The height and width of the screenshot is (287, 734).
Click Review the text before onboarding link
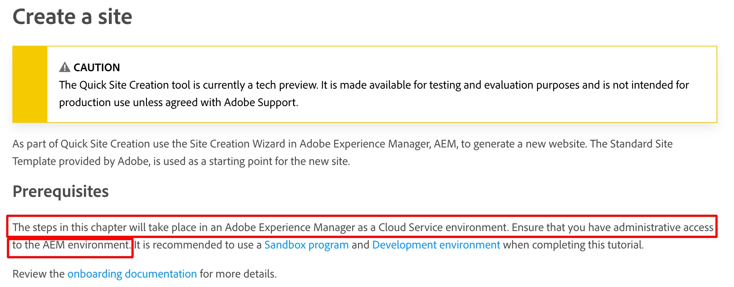coord(38,274)
